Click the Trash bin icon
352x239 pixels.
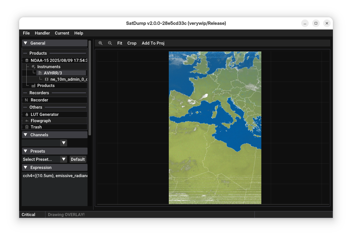27,127
